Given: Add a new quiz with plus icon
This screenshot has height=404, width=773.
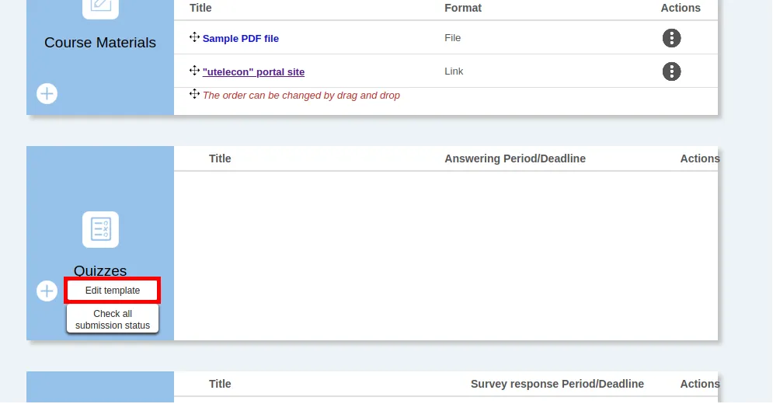Looking at the screenshot, I should 47,291.
